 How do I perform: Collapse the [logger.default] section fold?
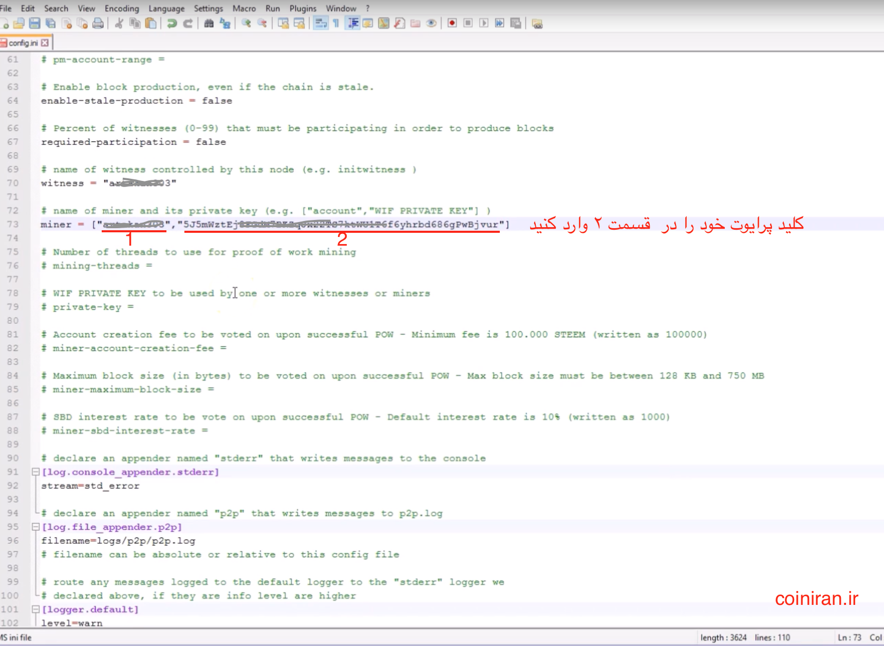[x=35, y=609]
